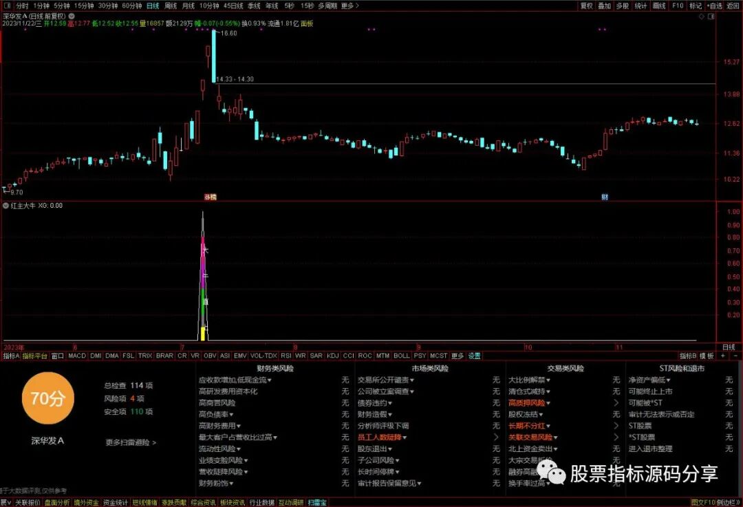Click the 返回 button

click(732, 6)
